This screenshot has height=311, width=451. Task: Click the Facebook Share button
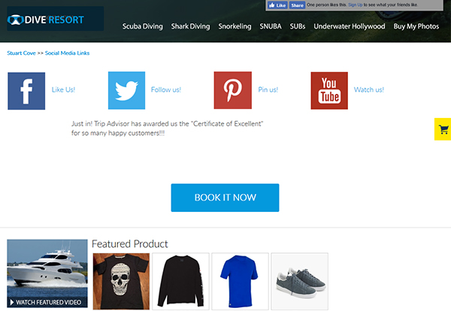point(297,5)
